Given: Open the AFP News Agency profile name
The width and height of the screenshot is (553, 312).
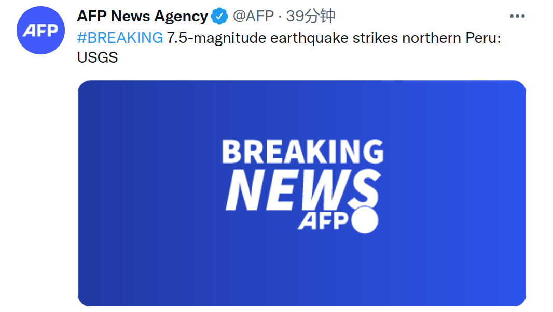Looking at the screenshot, I should (x=142, y=17).
